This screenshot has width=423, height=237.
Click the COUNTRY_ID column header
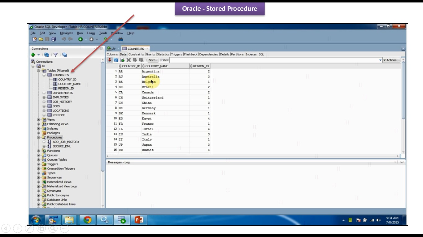[x=130, y=66]
